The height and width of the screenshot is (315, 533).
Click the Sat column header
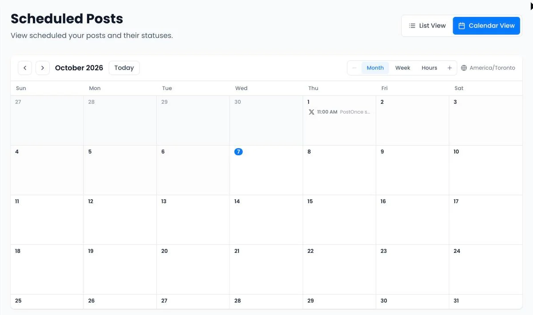tap(459, 88)
